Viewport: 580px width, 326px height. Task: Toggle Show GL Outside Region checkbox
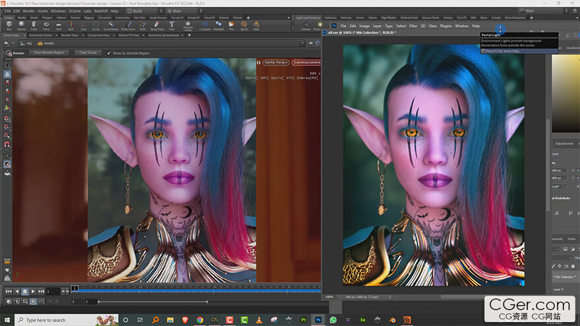109,53
